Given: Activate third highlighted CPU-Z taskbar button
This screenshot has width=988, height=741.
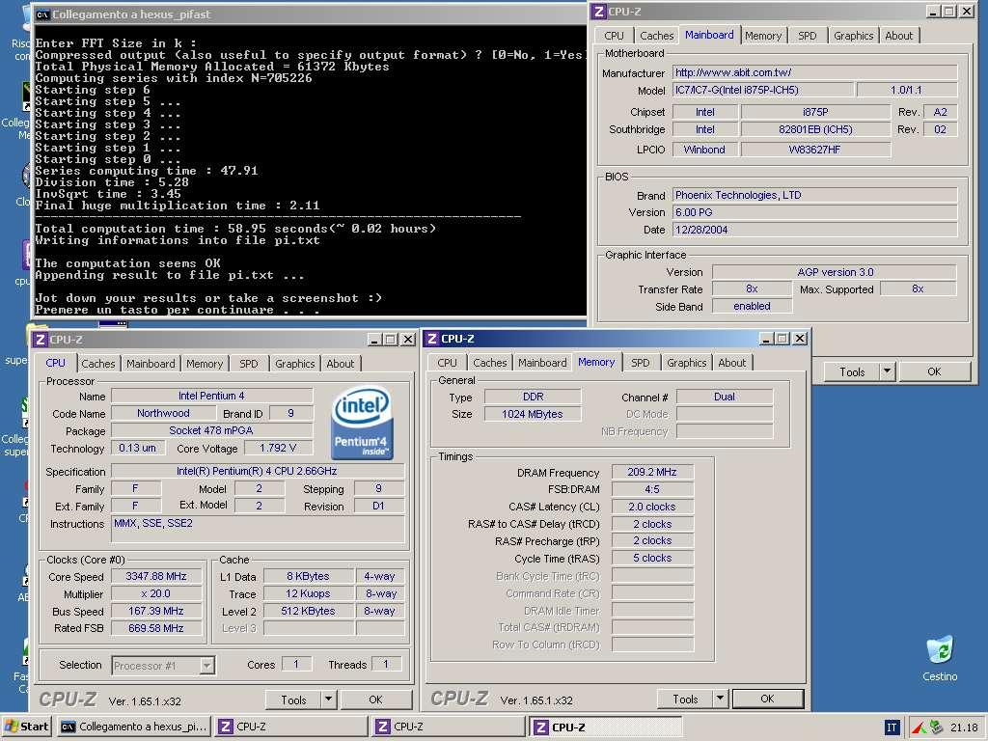Looking at the screenshot, I should (x=606, y=727).
